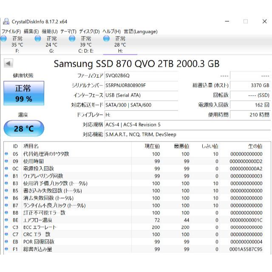This screenshot has width=272, height=272.
Task: Click the features field S.M.A.R.T., NCQ, TRIM, DevSleep
Action: 187,134
